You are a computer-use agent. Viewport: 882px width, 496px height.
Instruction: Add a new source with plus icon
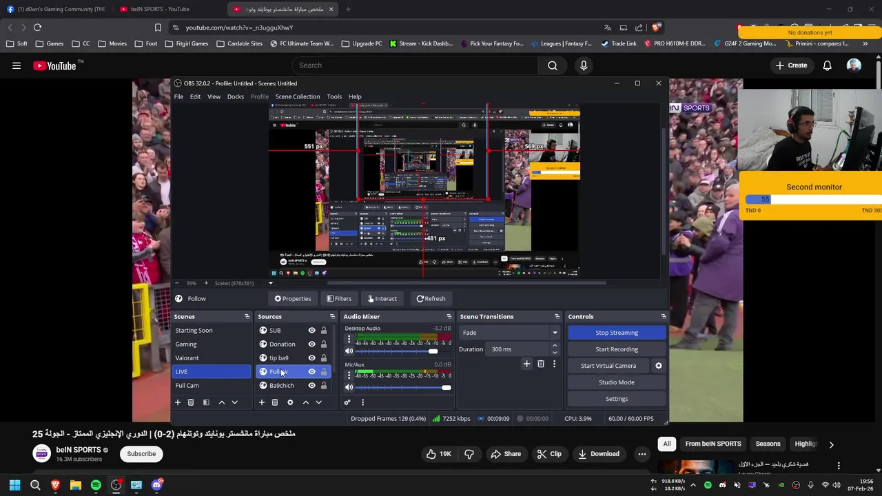click(261, 402)
